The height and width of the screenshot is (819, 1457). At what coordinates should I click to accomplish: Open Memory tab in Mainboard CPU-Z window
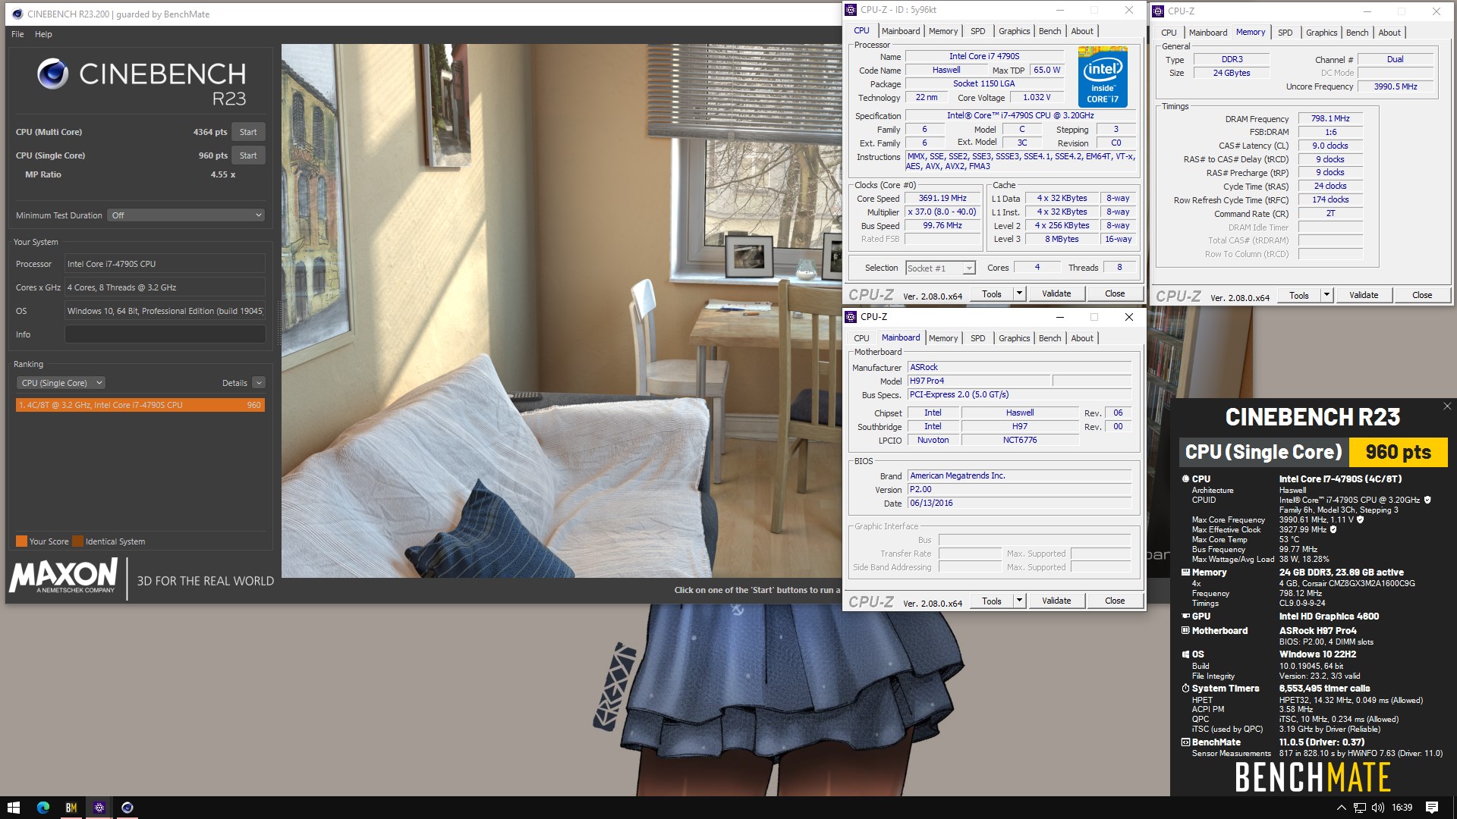[x=943, y=338]
